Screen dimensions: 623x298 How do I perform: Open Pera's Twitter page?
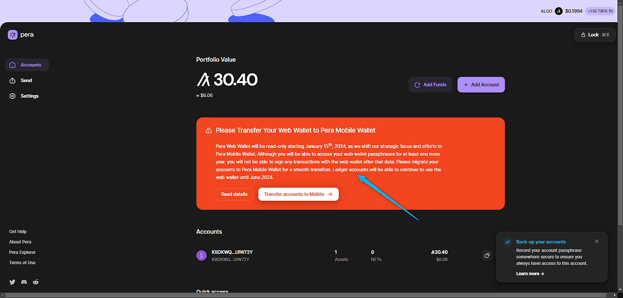(13, 282)
